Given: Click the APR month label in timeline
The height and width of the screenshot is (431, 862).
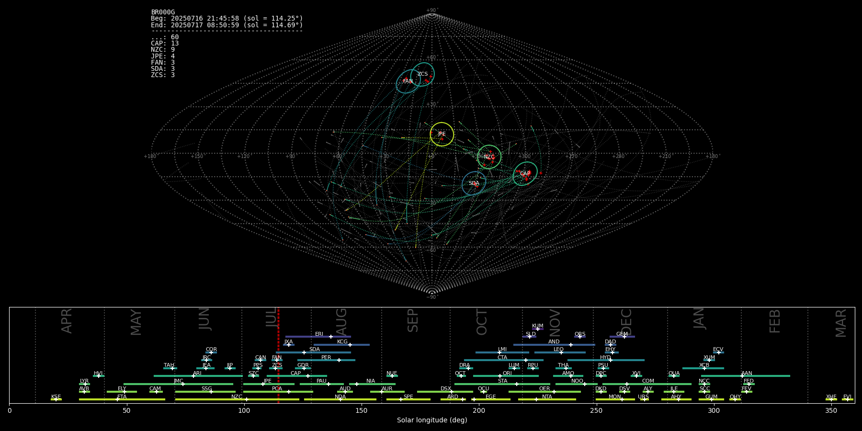Looking at the screenshot, I should click(67, 321).
